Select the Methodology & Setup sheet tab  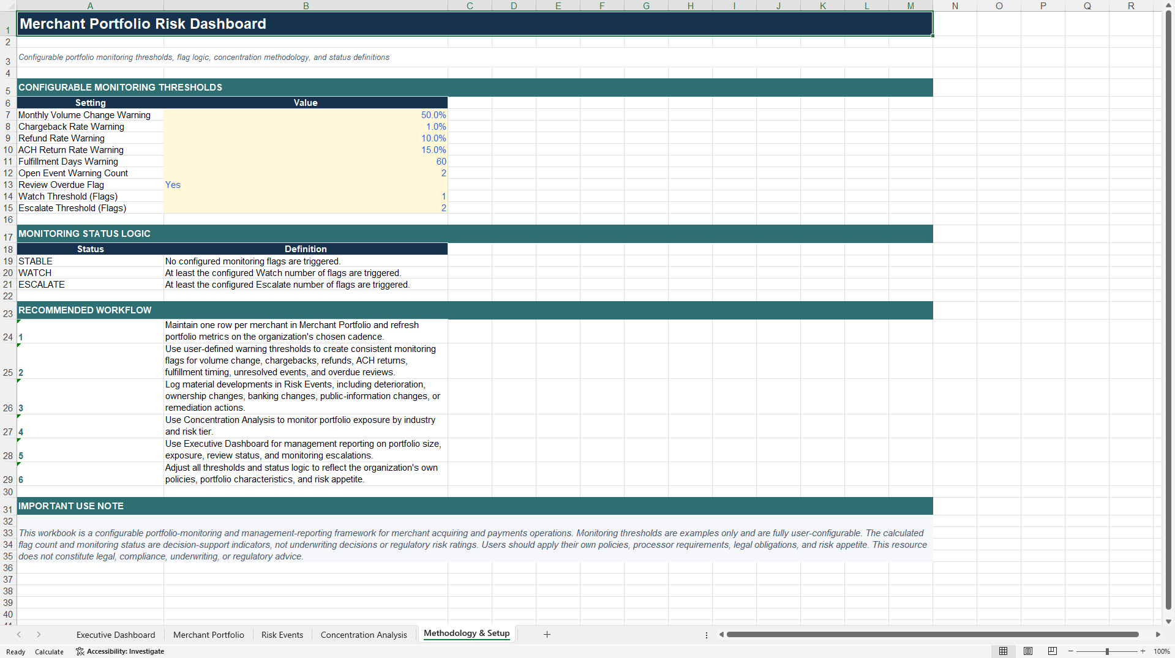pos(467,634)
